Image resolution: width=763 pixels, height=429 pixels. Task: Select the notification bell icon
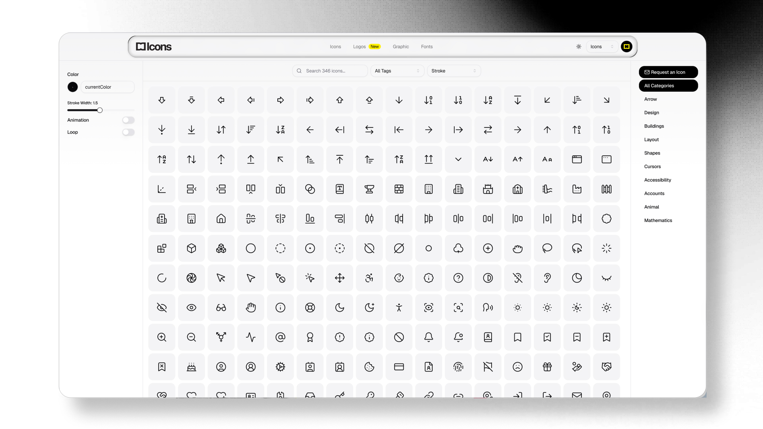click(429, 337)
